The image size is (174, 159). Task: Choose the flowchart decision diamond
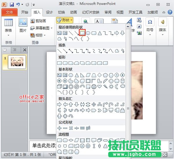point(71,140)
